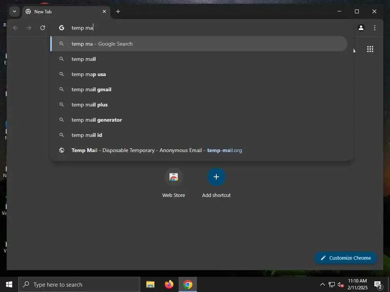Click the Chrome taskbar icon
The image size is (390, 292).
pyautogui.click(x=187, y=284)
